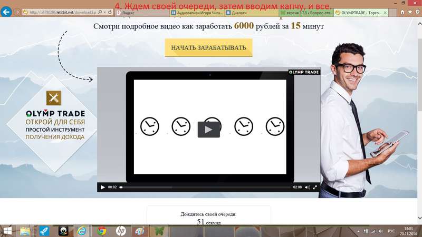The height and width of the screenshot is (237, 422).
Task: Click the page scrollbar down arrow
Action: [419, 218]
